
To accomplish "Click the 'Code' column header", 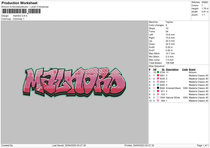I will [185, 69].
